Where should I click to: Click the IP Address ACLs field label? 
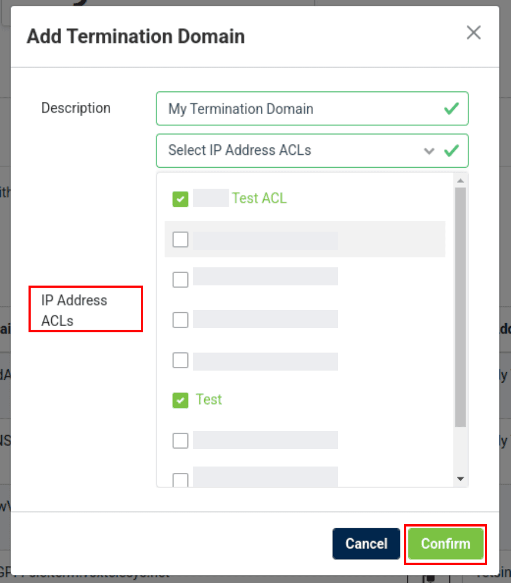74,310
